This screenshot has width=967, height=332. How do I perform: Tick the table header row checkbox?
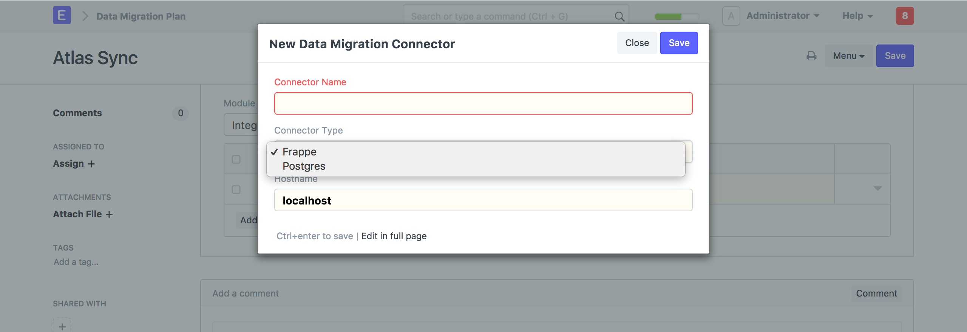236,160
